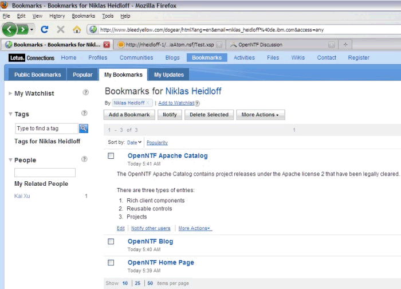The height and width of the screenshot is (289, 401).
Task: Click the Add a Bookmark button
Action: tap(129, 115)
